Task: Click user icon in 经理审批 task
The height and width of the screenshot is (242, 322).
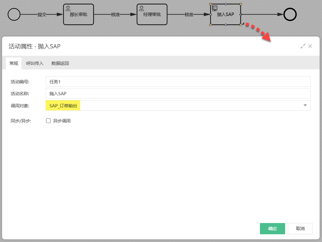Action: pyautogui.click(x=142, y=8)
